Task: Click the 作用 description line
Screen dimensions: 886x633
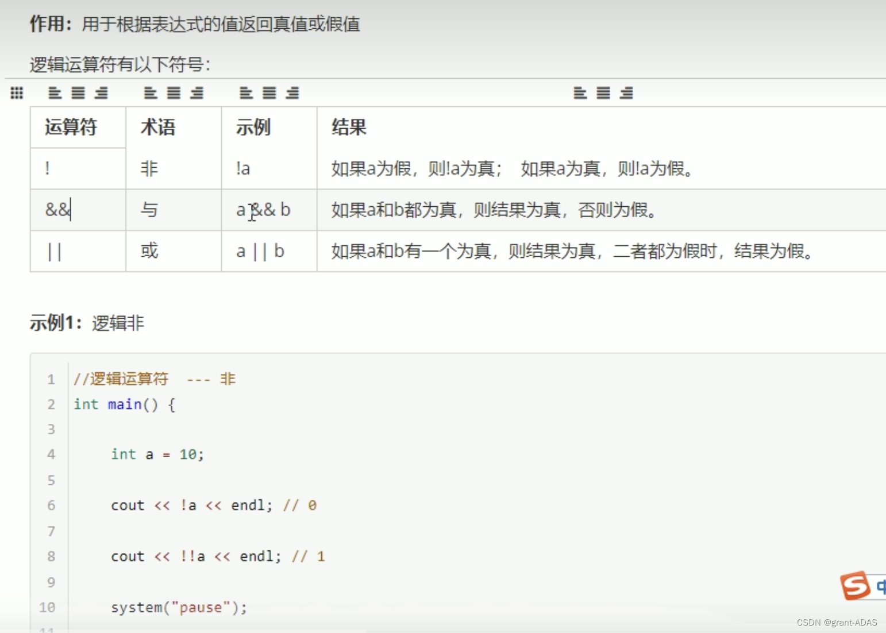Action: pos(195,24)
